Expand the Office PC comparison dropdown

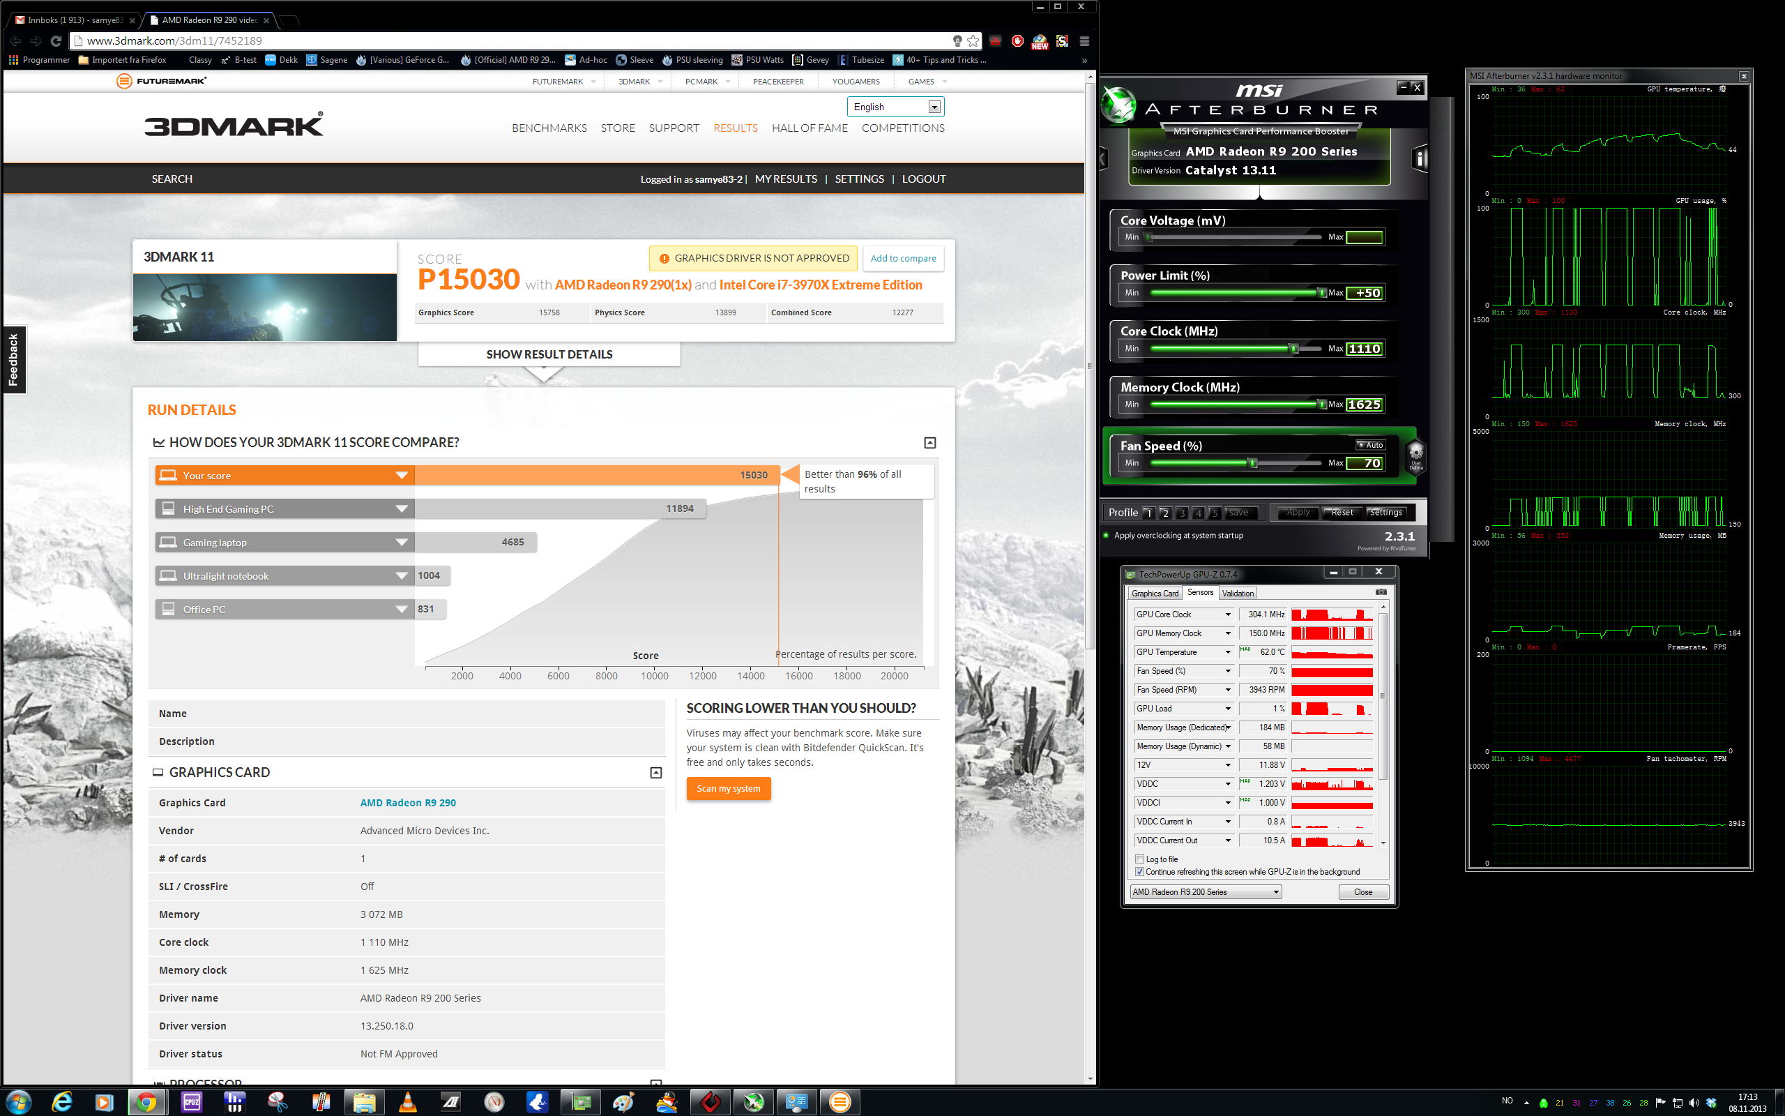coord(402,609)
